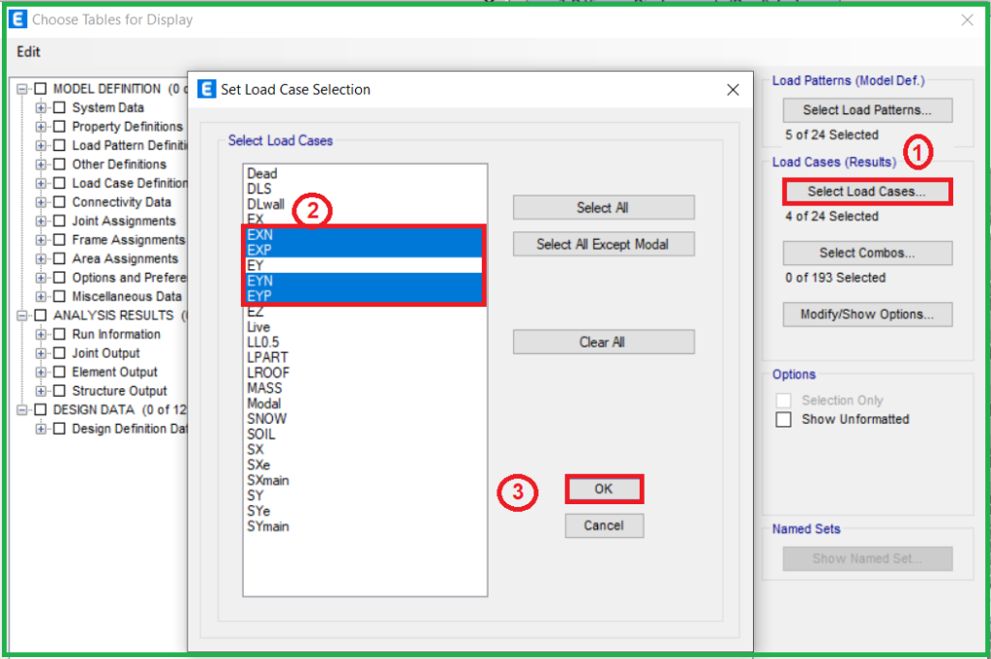Select the Area Assignments tree item
Image resolution: width=991 pixels, height=659 pixels.
(125, 259)
